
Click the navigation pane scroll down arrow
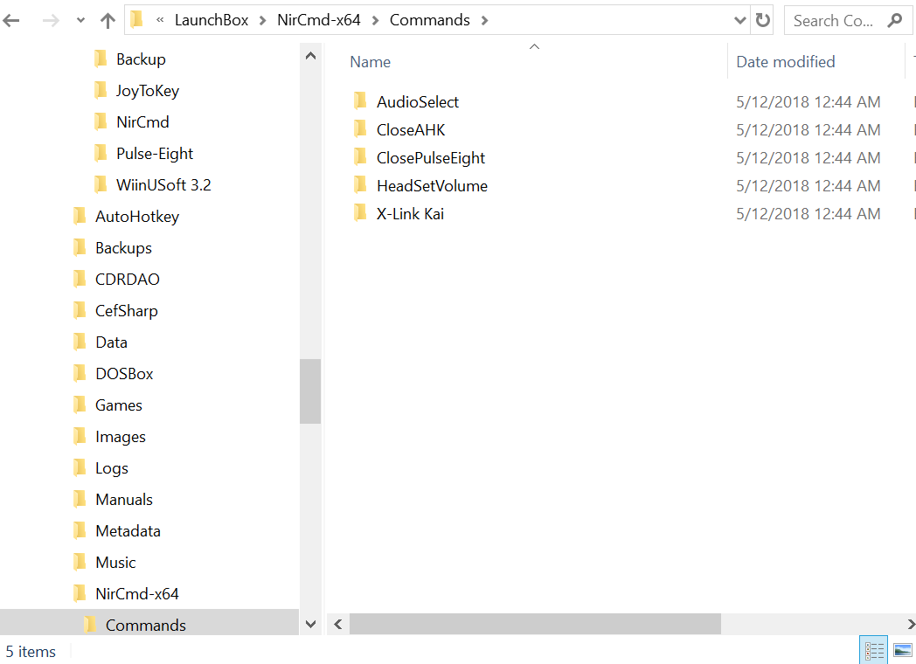311,625
